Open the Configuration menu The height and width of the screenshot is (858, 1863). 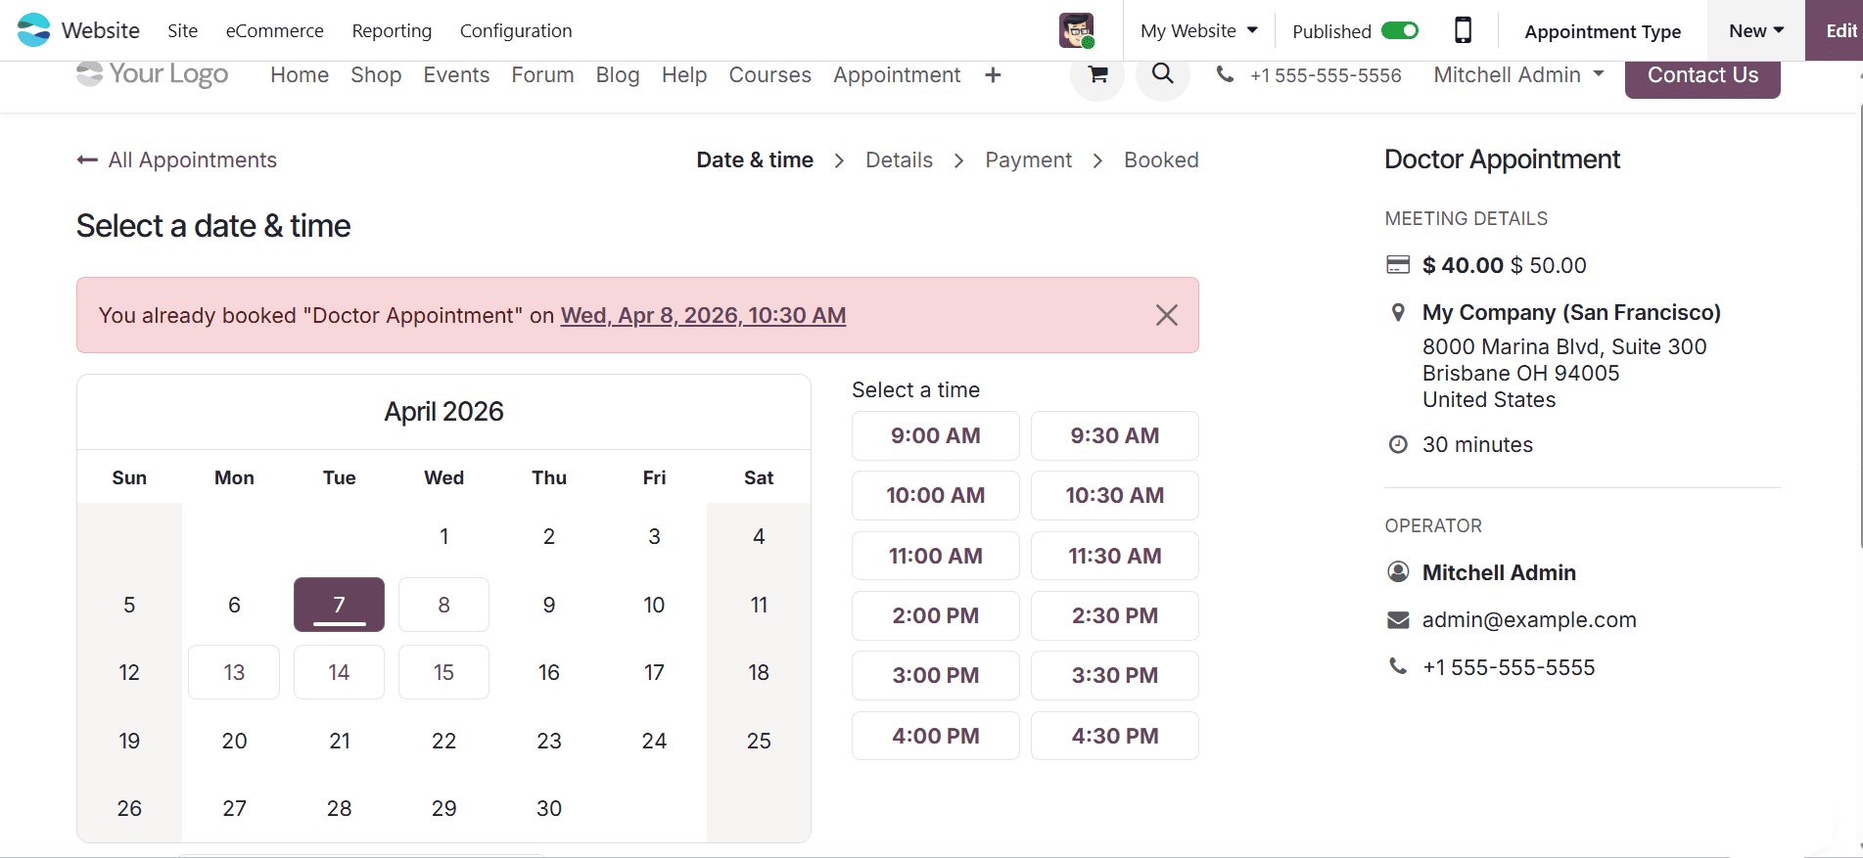516,30
